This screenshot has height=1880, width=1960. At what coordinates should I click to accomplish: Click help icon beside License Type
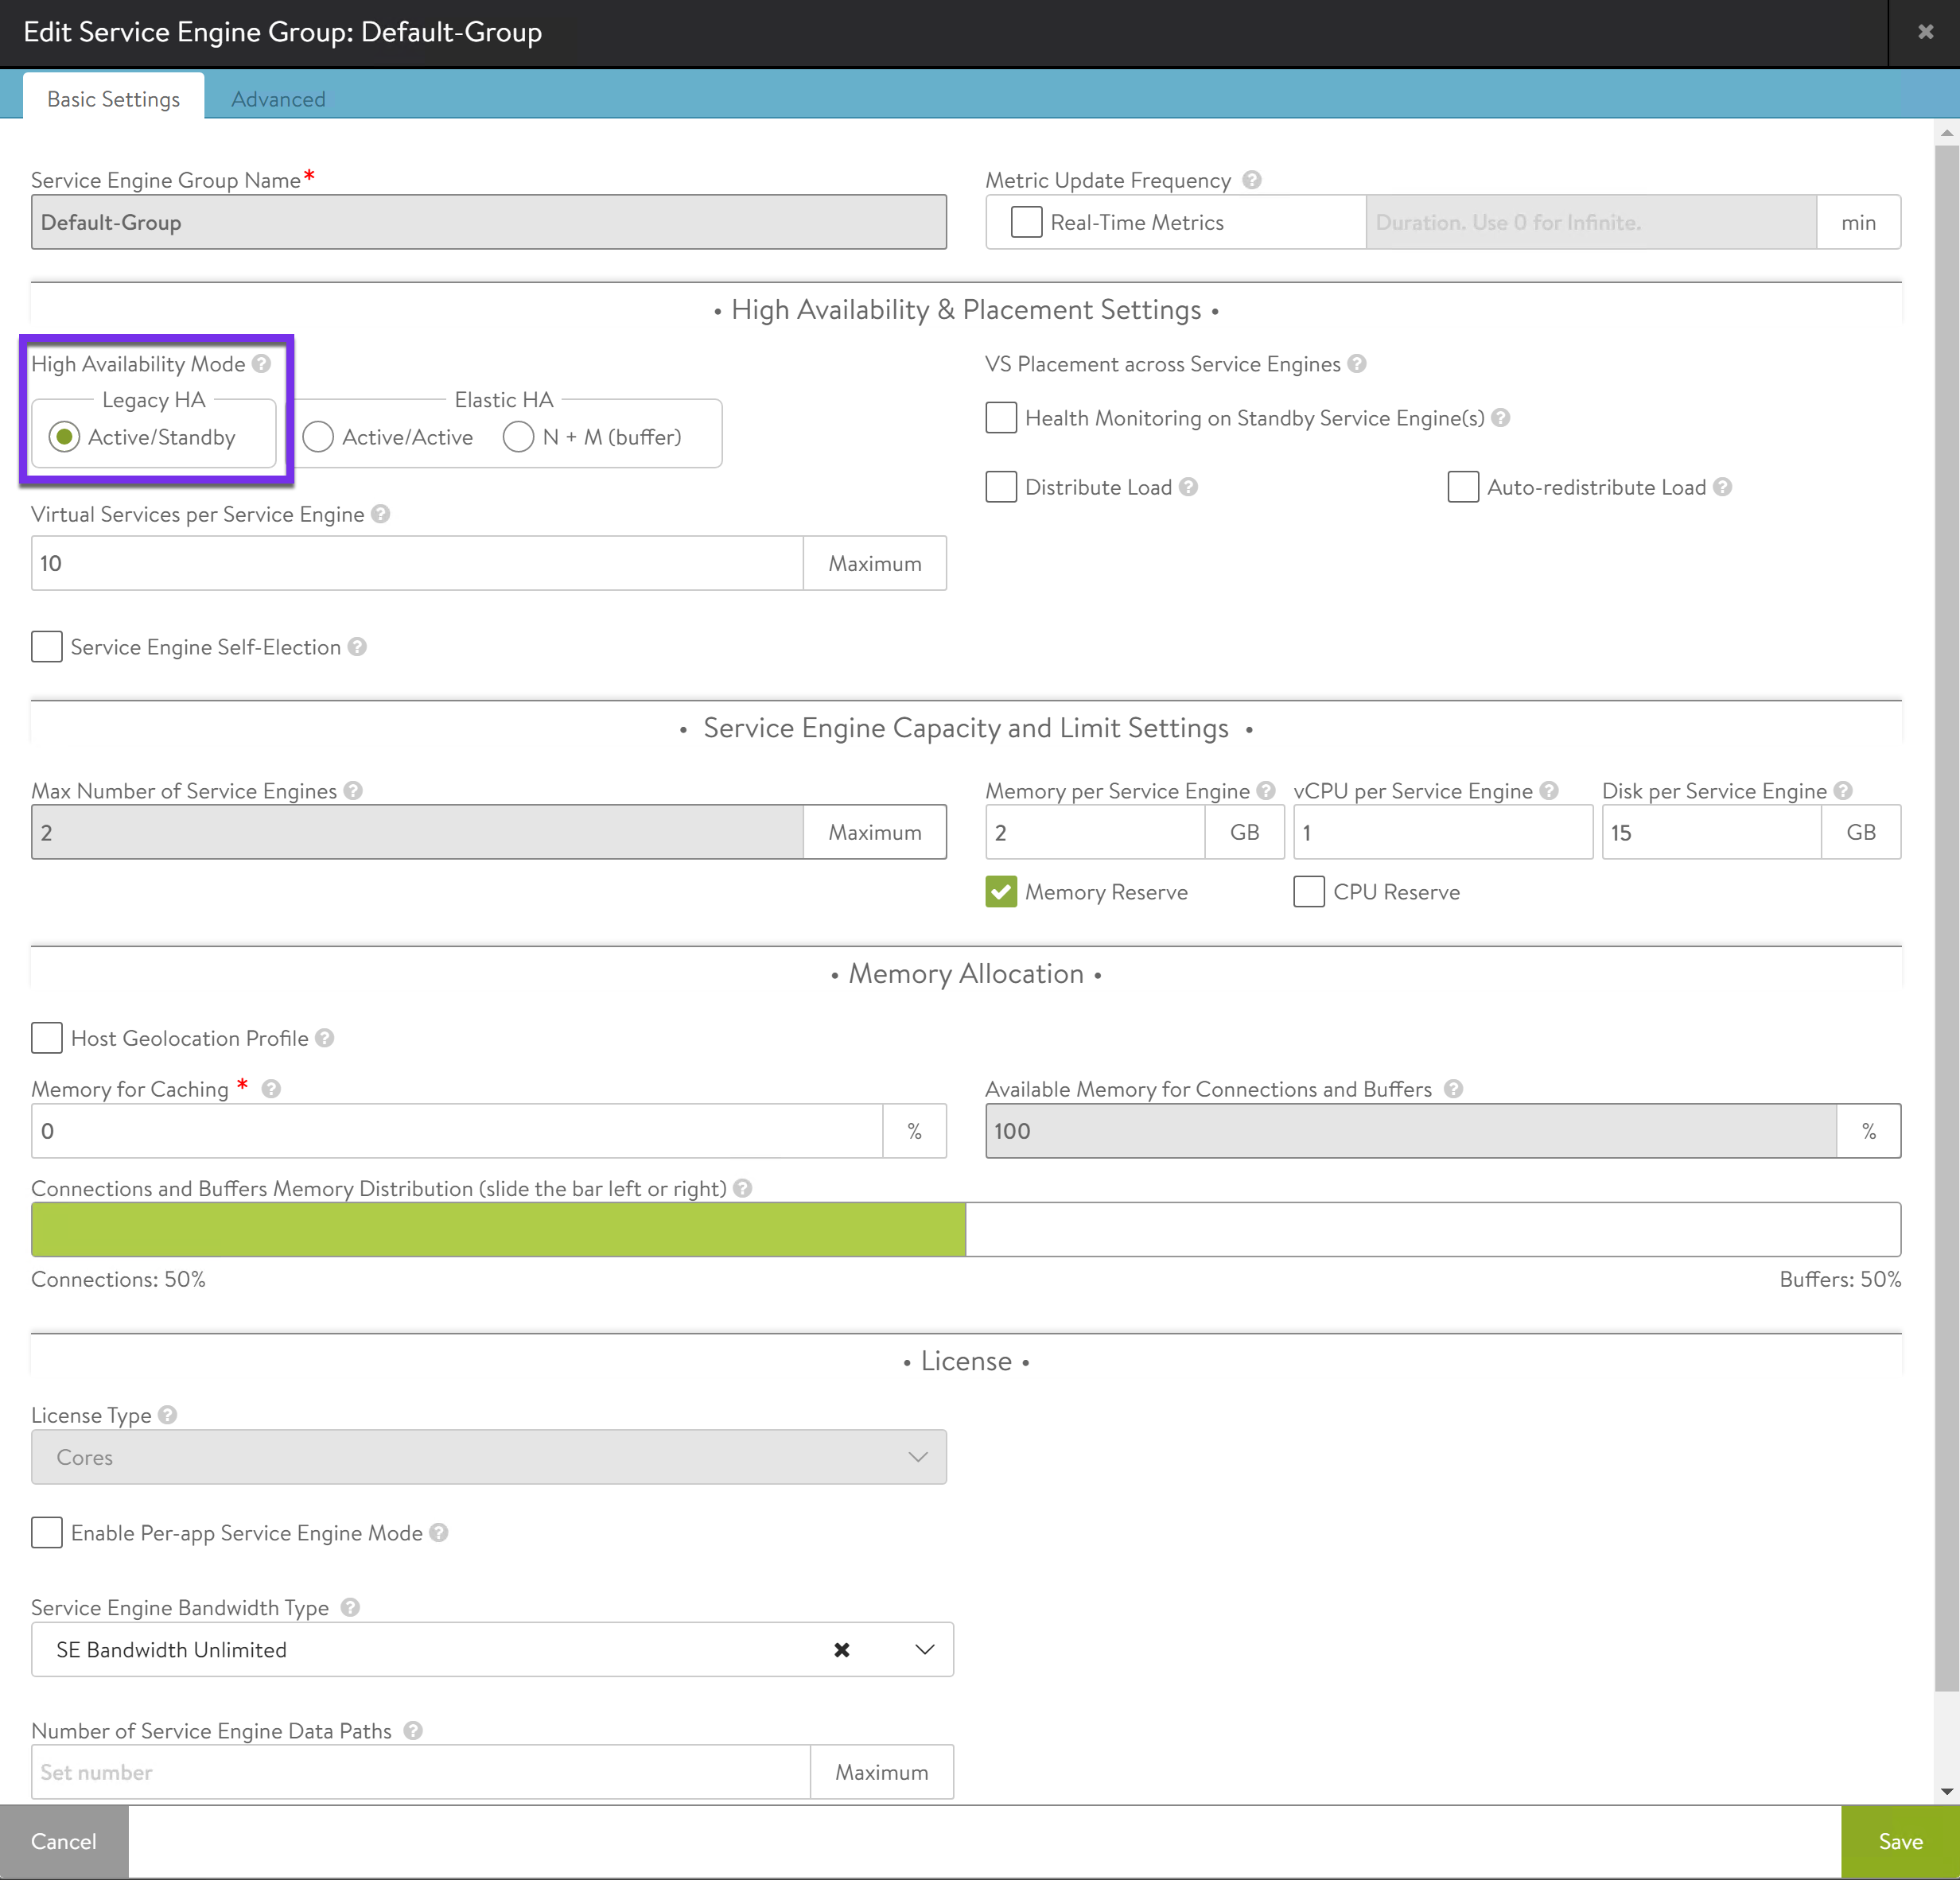(x=168, y=1415)
